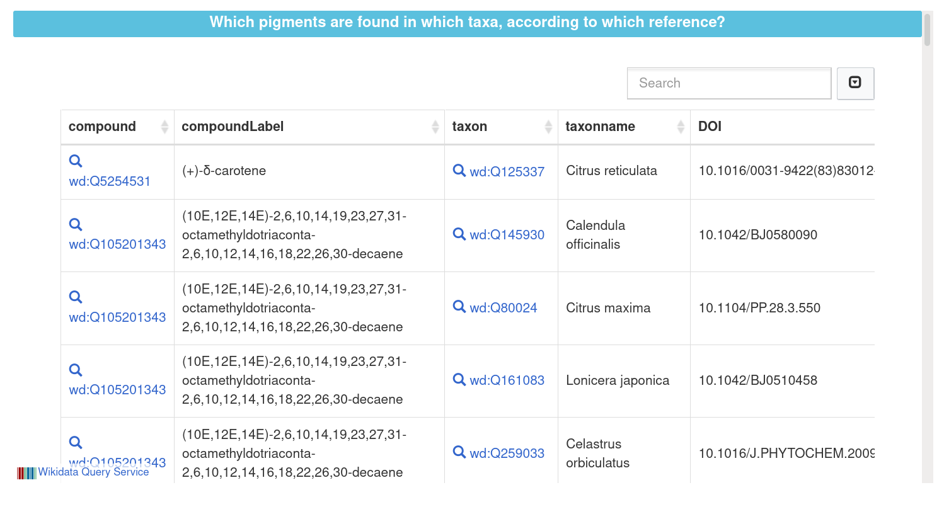Click the Wikidata barcode logo icon
Screen dimensions: 944x519
click(x=26, y=473)
